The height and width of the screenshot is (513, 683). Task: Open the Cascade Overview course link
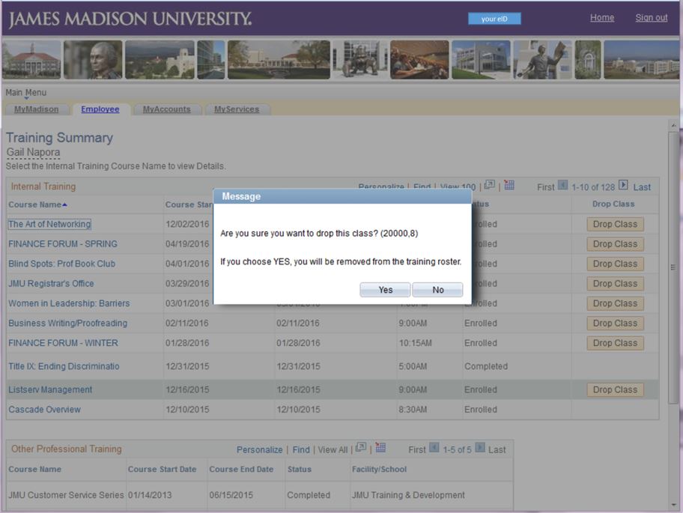click(x=44, y=410)
